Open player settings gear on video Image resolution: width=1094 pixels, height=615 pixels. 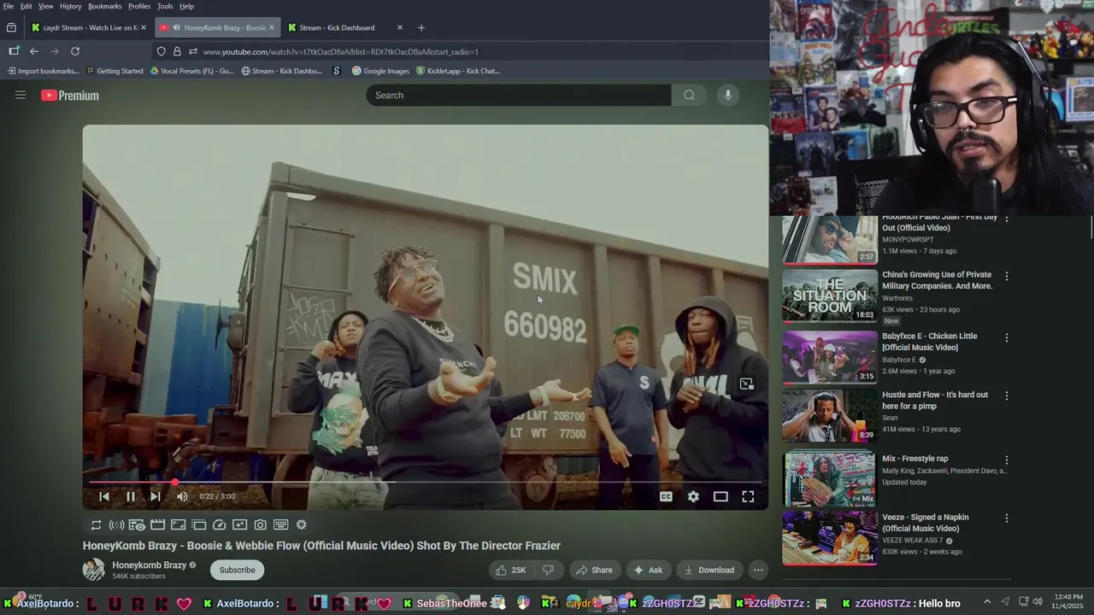(693, 496)
